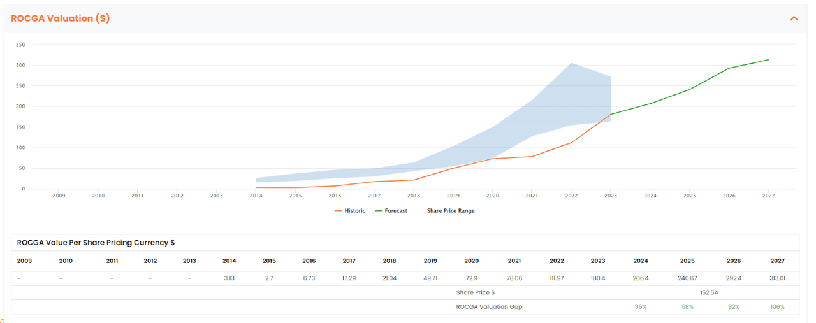Click the value 292.4 in table
This screenshot has width=816, height=323.
pos(734,278)
